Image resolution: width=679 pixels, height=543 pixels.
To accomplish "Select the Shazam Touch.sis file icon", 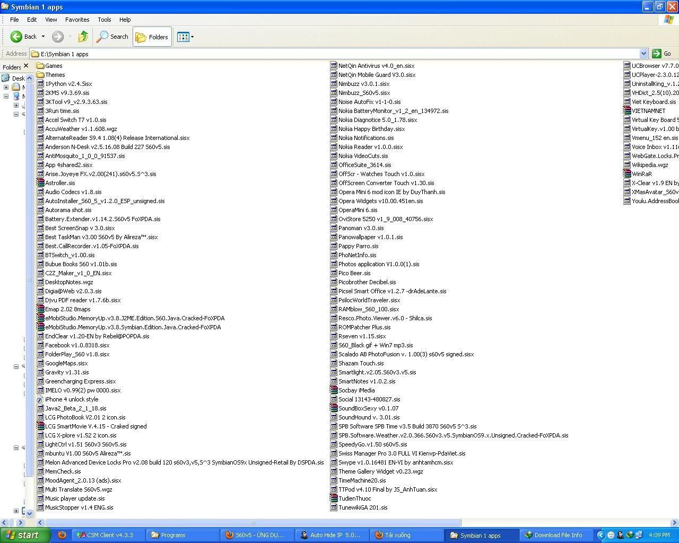I will coord(334,363).
